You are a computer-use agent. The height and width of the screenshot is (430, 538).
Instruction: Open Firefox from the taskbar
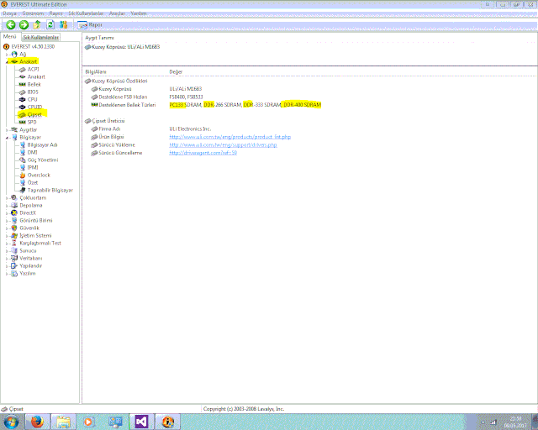pos(37,422)
